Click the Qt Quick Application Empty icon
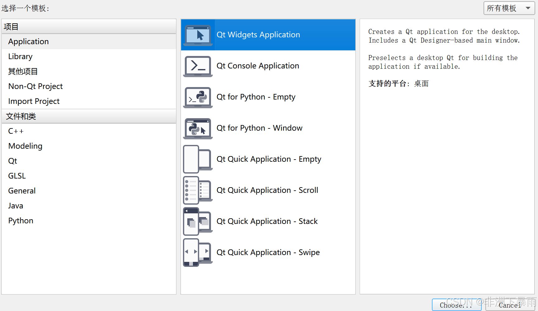Screen dimensions: 538x311 [x=198, y=159]
